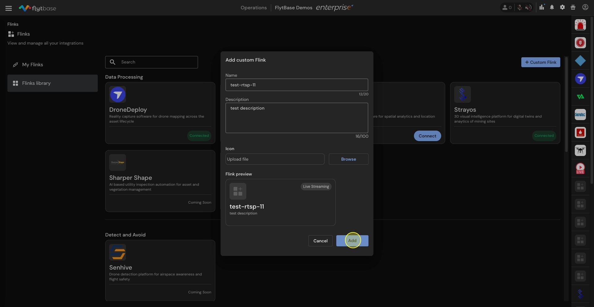Select the fire alarm Flink icon
The image size is (594, 307).
tap(580, 133)
